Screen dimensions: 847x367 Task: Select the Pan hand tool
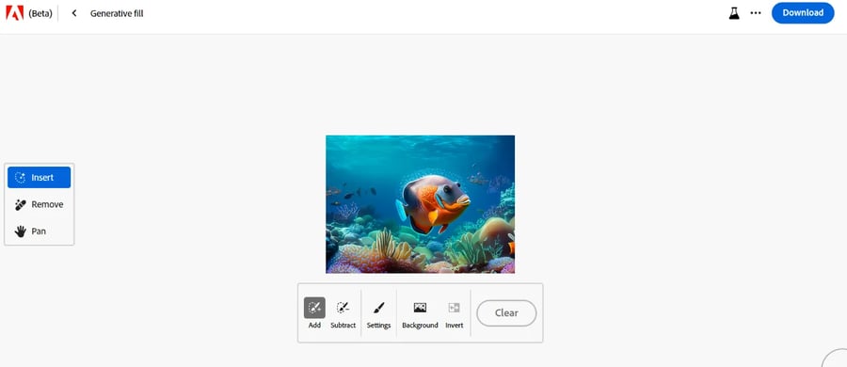[x=39, y=231]
